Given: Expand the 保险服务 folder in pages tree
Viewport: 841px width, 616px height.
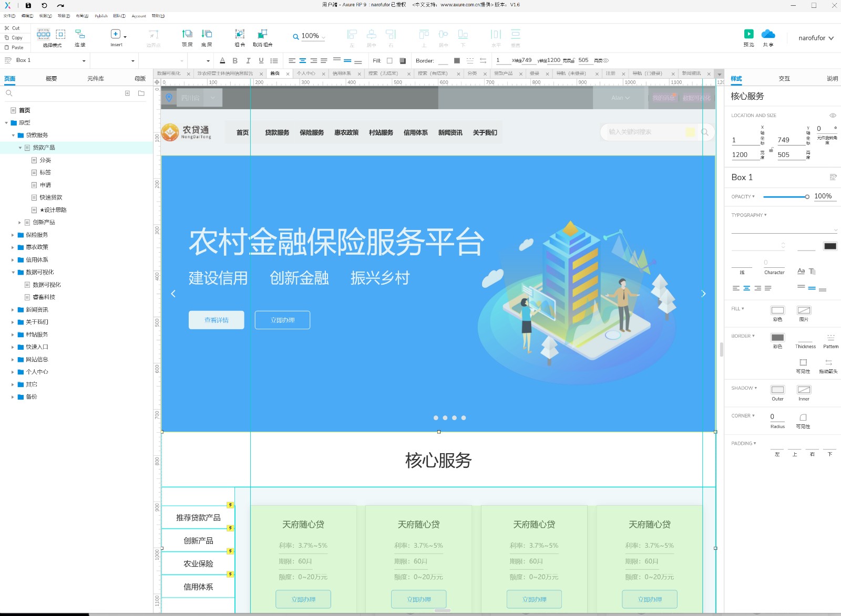Looking at the screenshot, I should click(x=13, y=235).
